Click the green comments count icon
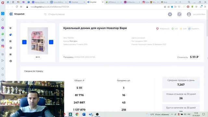The width and height of the screenshot is (208, 117). 173,29
